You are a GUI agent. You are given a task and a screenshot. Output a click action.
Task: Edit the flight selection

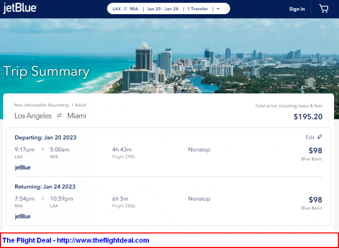pos(314,137)
